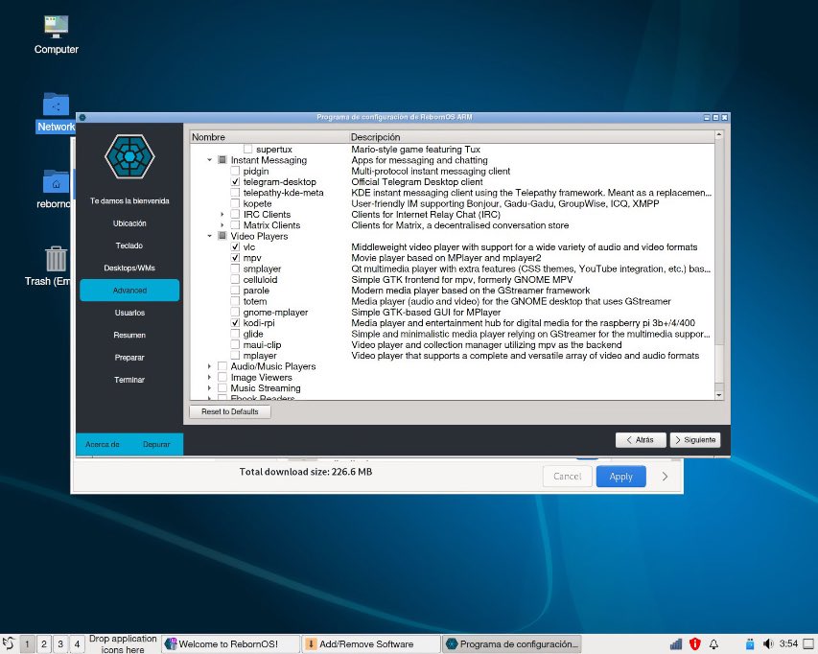818x654 pixels.
Task: Go to the Usuarios step
Action: [x=129, y=313]
